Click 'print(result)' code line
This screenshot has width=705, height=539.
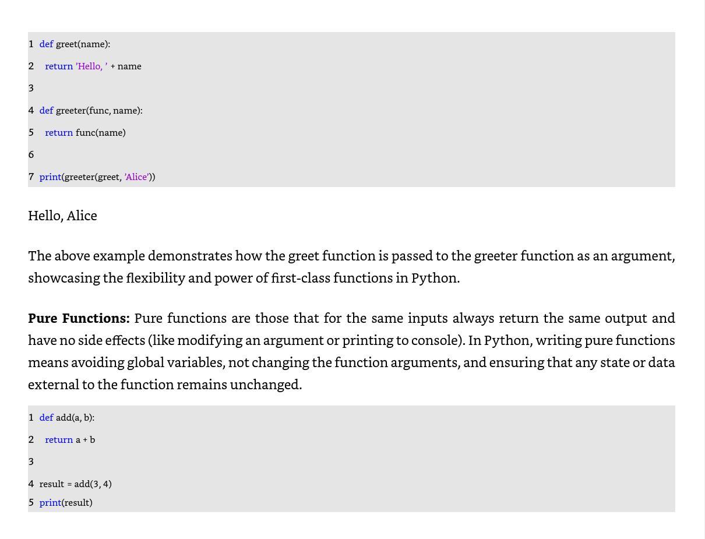[x=66, y=503]
